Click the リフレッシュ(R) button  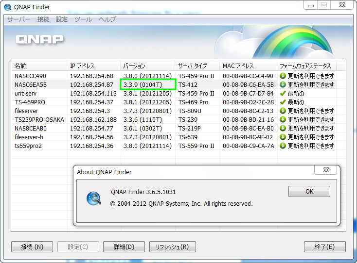click(x=172, y=247)
